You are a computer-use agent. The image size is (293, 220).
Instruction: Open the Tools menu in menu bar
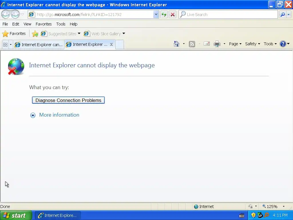click(x=61, y=24)
